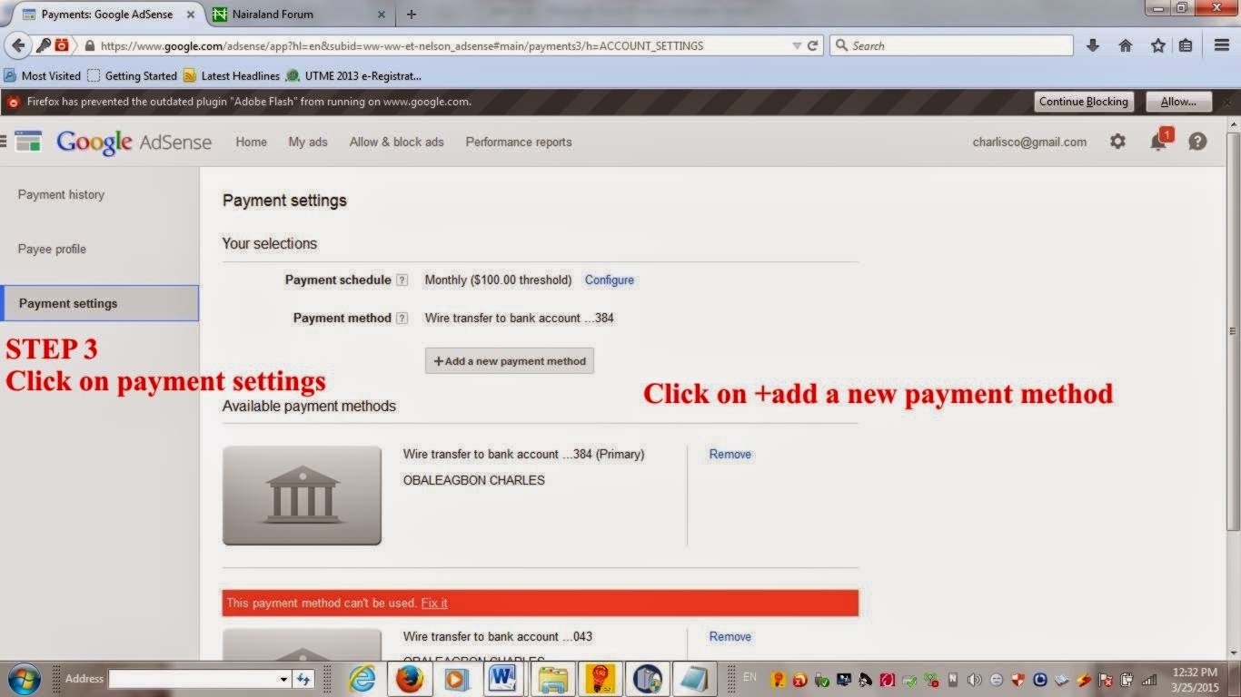The image size is (1241, 697).
Task: Open Windows Media Player from the taskbar
Action: coord(457,679)
